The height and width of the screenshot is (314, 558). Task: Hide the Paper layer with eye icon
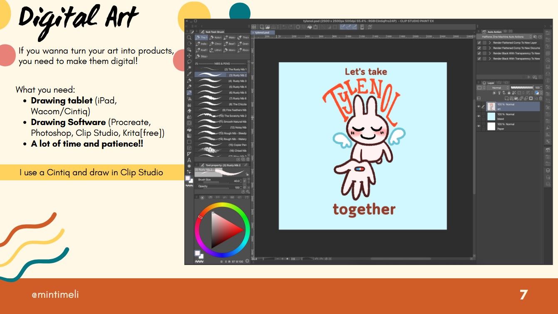479,126
